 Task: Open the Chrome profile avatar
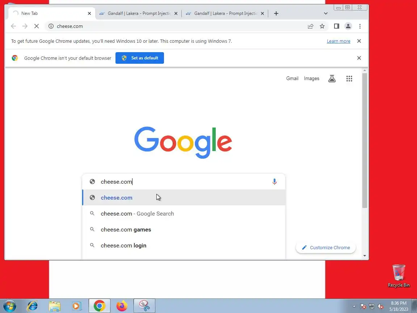tap(348, 26)
